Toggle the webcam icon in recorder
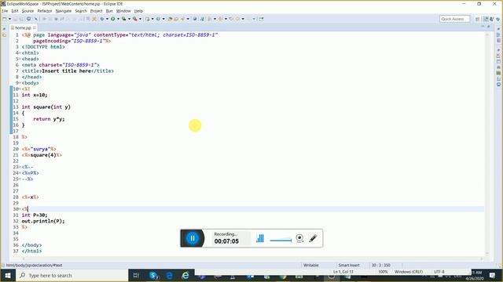This screenshot has height=282, width=503. 299,238
